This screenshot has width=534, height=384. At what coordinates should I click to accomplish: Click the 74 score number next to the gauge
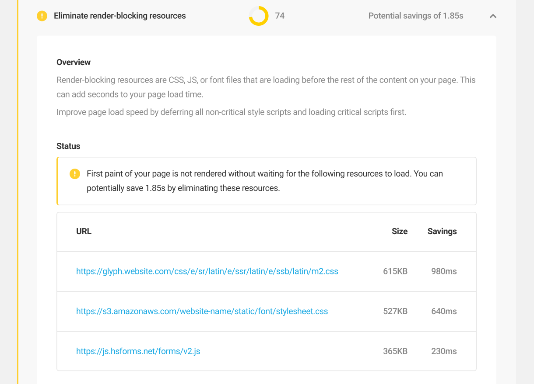point(280,16)
